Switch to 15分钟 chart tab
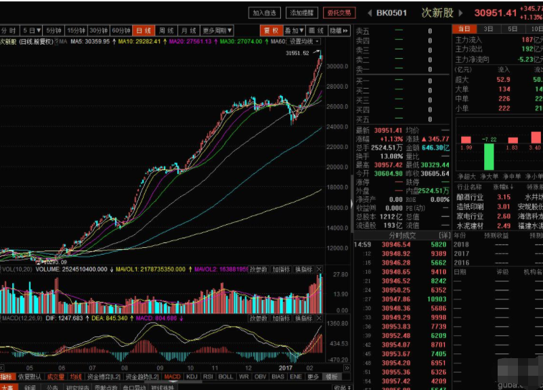 point(76,30)
